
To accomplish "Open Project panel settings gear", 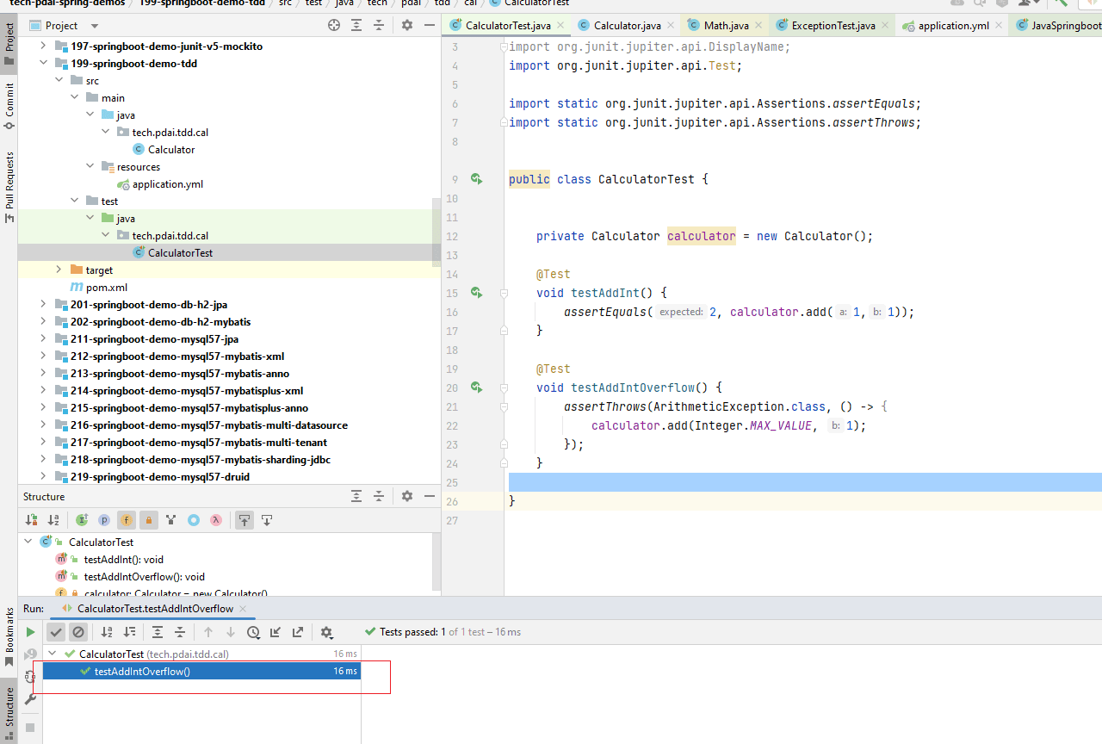I will [407, 26].
